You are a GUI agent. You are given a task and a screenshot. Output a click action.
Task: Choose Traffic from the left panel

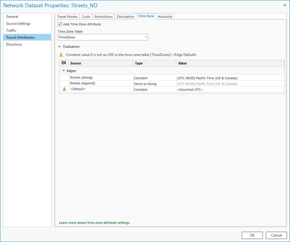point(11,30)
